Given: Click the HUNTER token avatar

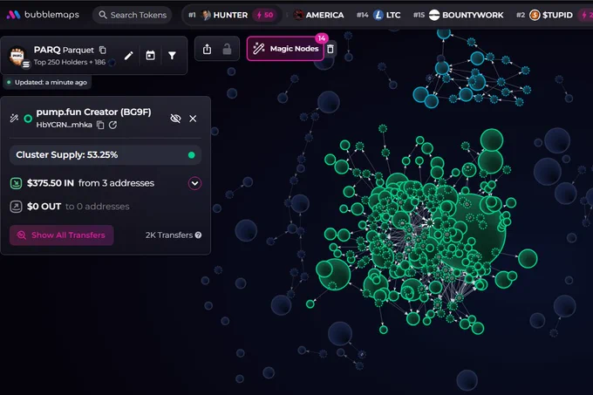Looking at the screenshot, I should 206,15.
